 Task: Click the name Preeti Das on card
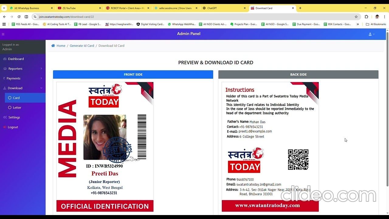click(105, 173)
